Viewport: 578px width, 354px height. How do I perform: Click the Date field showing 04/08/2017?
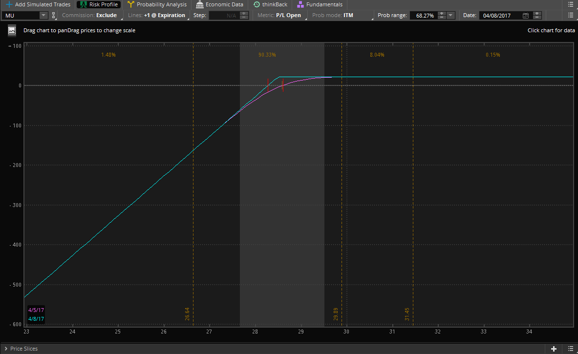point(499,15)
